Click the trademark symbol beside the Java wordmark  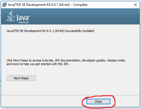(29, 16)
